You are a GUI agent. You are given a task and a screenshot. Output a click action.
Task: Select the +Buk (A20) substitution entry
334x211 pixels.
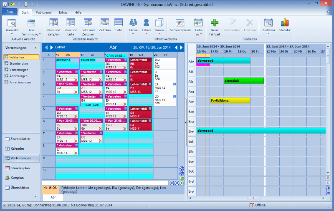tap(91, 105)
